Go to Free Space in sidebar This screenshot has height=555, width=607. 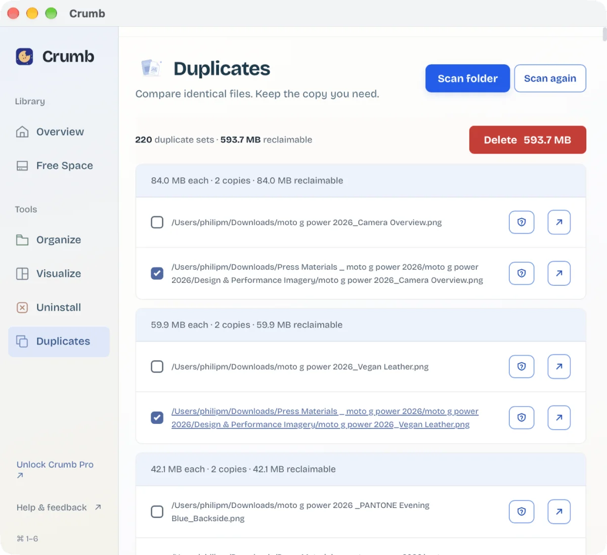(59, 166)
